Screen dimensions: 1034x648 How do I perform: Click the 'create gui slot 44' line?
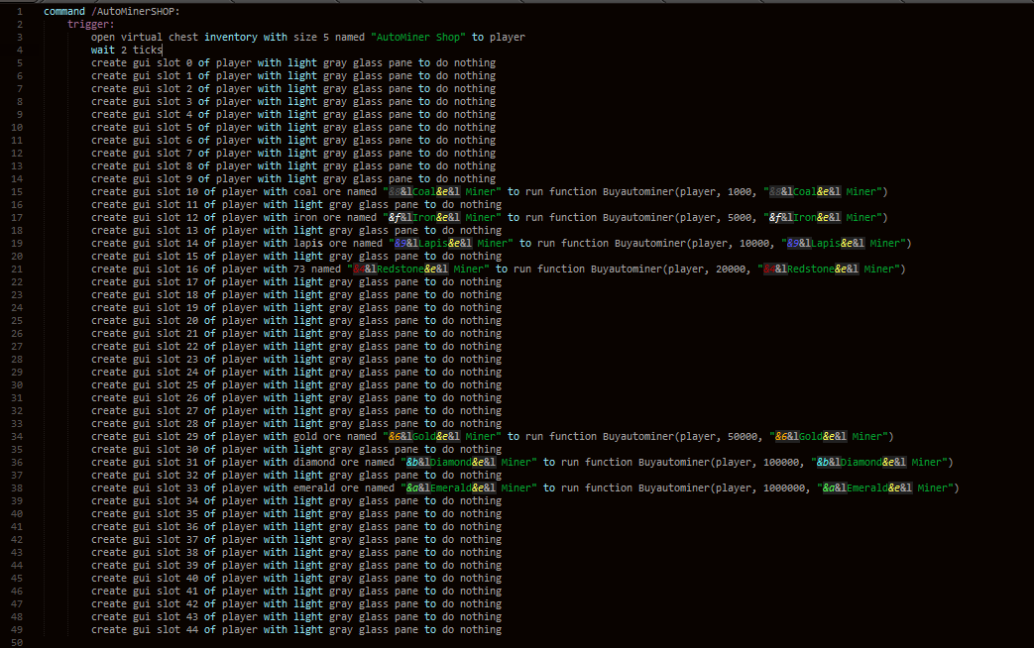[296, 629]
